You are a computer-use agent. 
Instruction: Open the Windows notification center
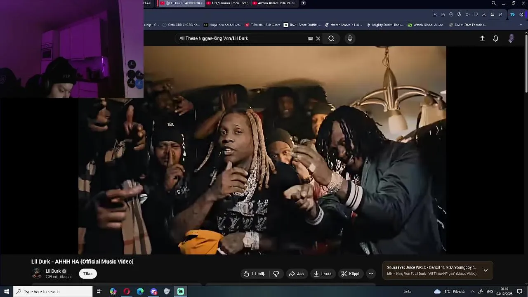pos(520,292)
